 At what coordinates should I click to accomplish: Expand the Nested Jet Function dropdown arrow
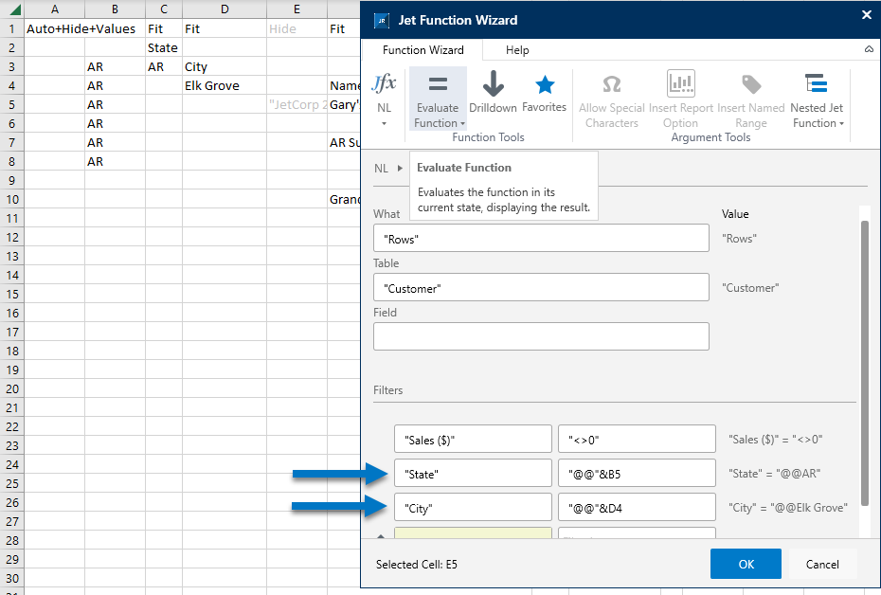click(841, 123)
